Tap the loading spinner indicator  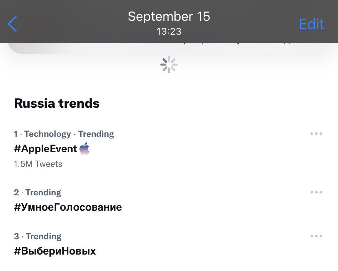tap(169, 65)
